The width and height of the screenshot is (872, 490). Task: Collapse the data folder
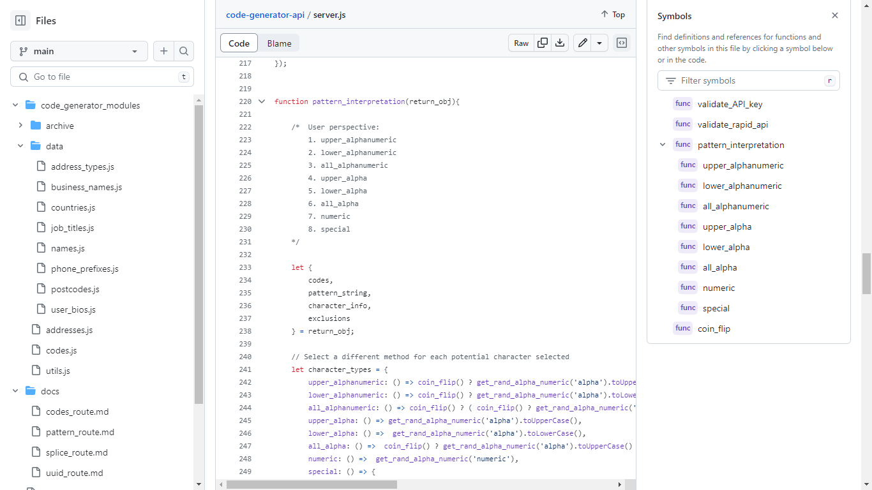20,146
